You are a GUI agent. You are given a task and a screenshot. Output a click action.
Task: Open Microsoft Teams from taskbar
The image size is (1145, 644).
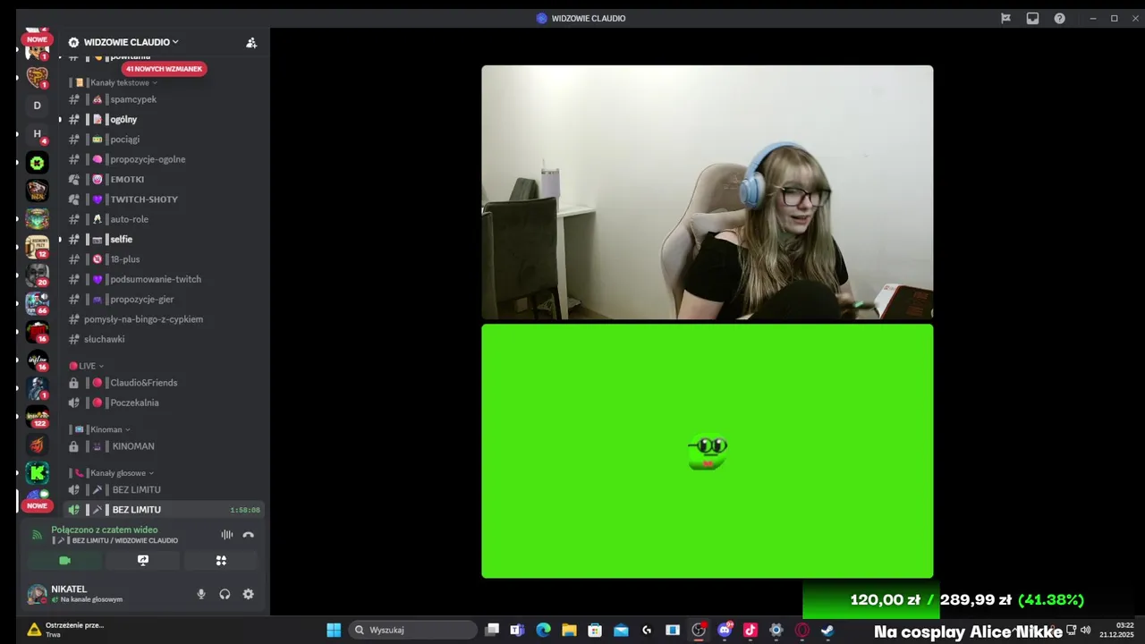pyautogui.click(x=517, y=630)
